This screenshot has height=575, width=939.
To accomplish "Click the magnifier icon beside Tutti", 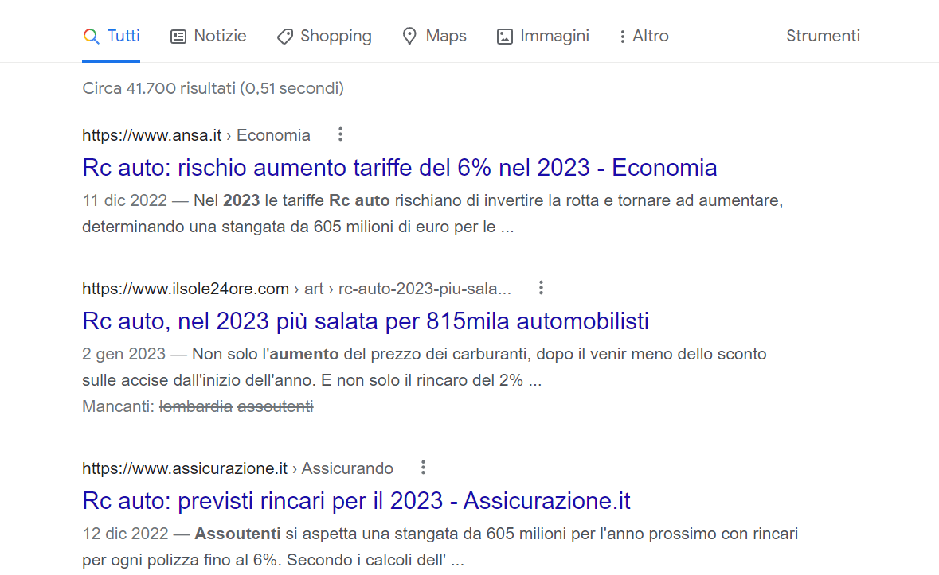I will coord(92,37).
